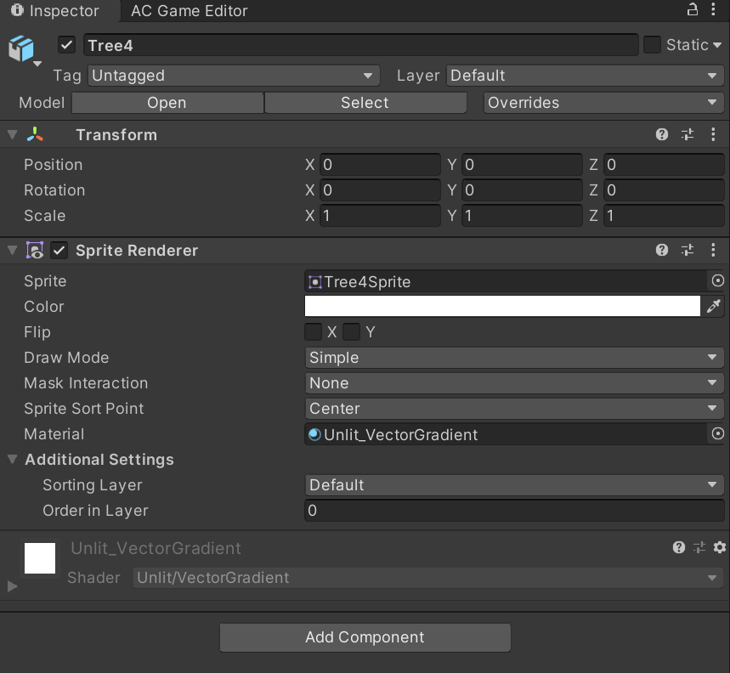Select the Inspector tab
The image size is (730, 673).
click(54, 11)
